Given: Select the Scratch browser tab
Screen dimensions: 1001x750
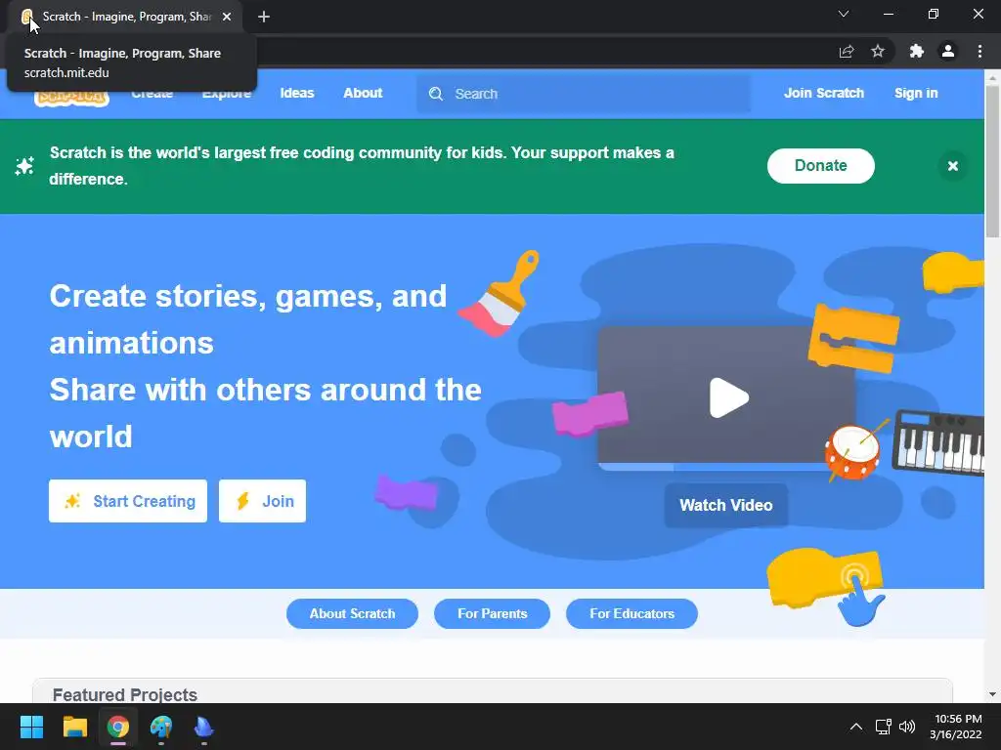Looking at the screenshot, I should coord(126,17).
